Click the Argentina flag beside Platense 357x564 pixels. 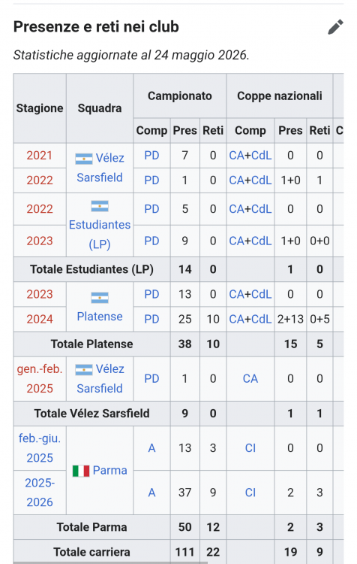pos(100,298)
